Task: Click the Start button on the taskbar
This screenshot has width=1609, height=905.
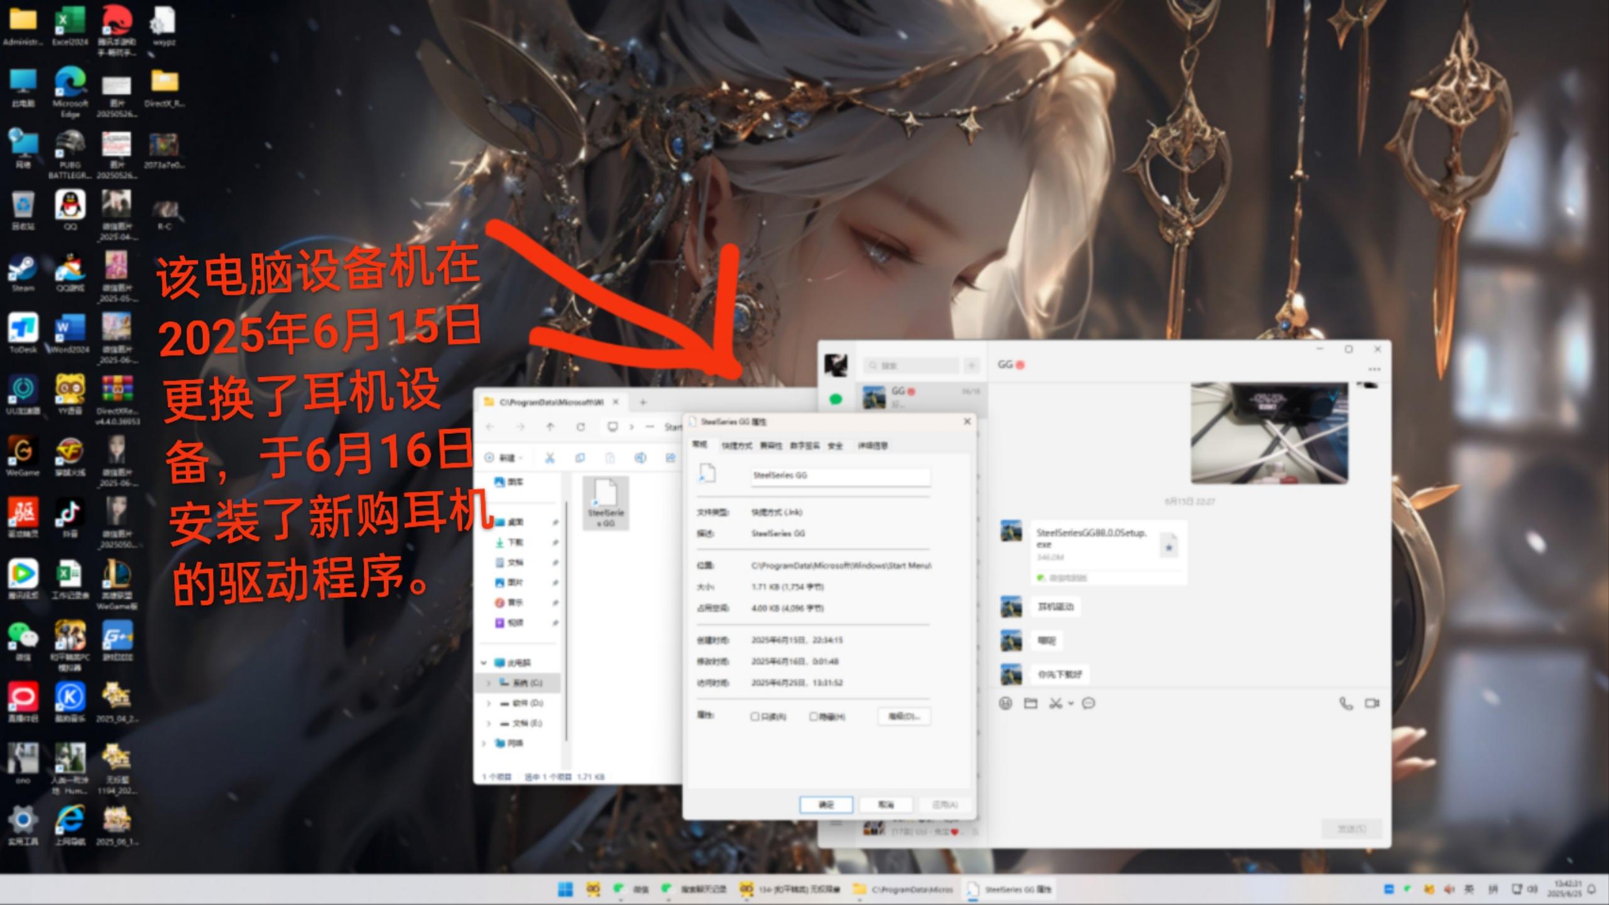Action: tap(565, 889)
